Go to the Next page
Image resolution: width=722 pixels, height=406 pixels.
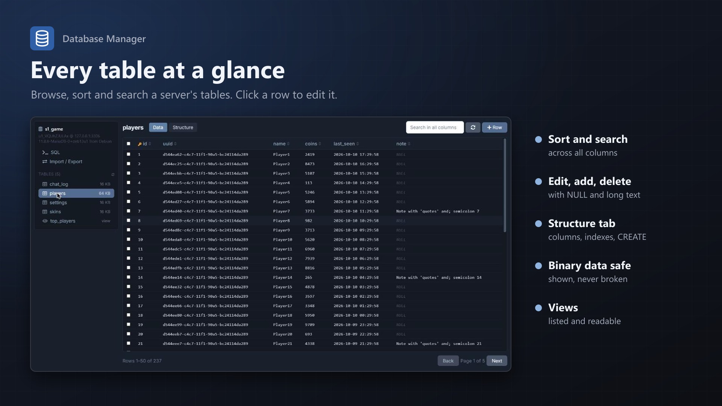tap(497, 361)
